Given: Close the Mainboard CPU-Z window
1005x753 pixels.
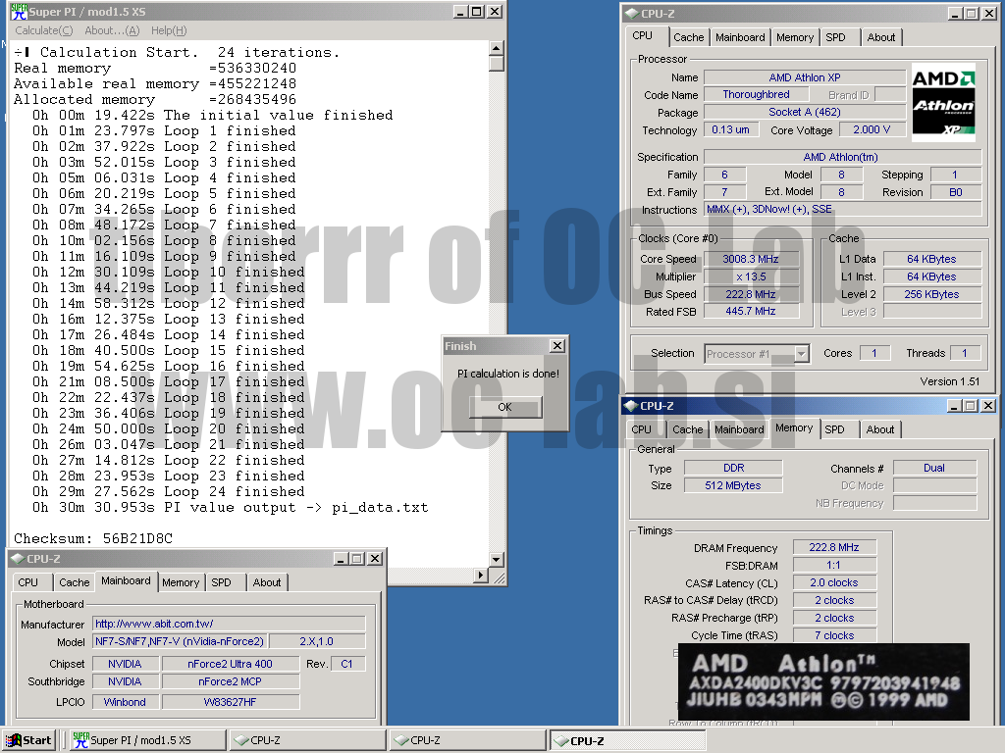Looking at the screenshot, I should pyautogui.click(x=375, y=558).
